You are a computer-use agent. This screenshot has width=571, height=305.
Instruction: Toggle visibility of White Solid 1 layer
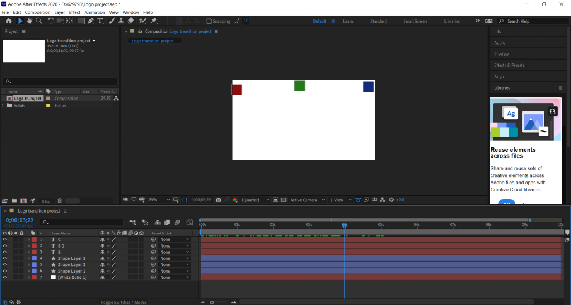coord(4,277)
